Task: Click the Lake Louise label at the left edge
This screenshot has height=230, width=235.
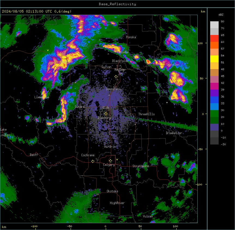Action: [5, 132]
